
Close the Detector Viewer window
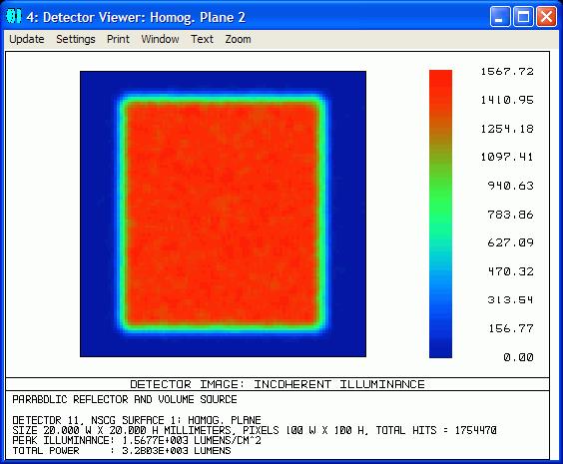pos(546,17)
